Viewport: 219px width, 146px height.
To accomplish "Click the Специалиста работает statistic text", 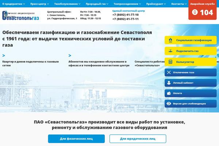I will coord(150,64).
